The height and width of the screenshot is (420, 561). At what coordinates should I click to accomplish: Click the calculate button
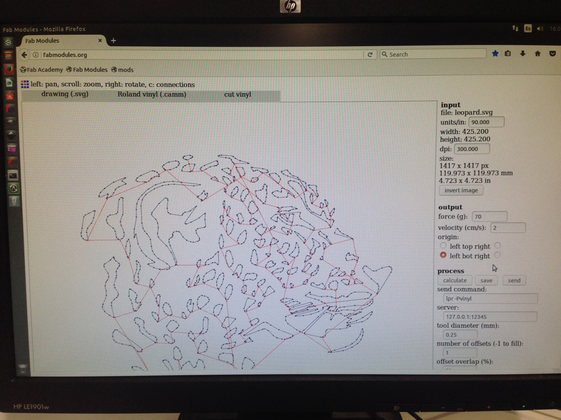[x=455, y=280]
